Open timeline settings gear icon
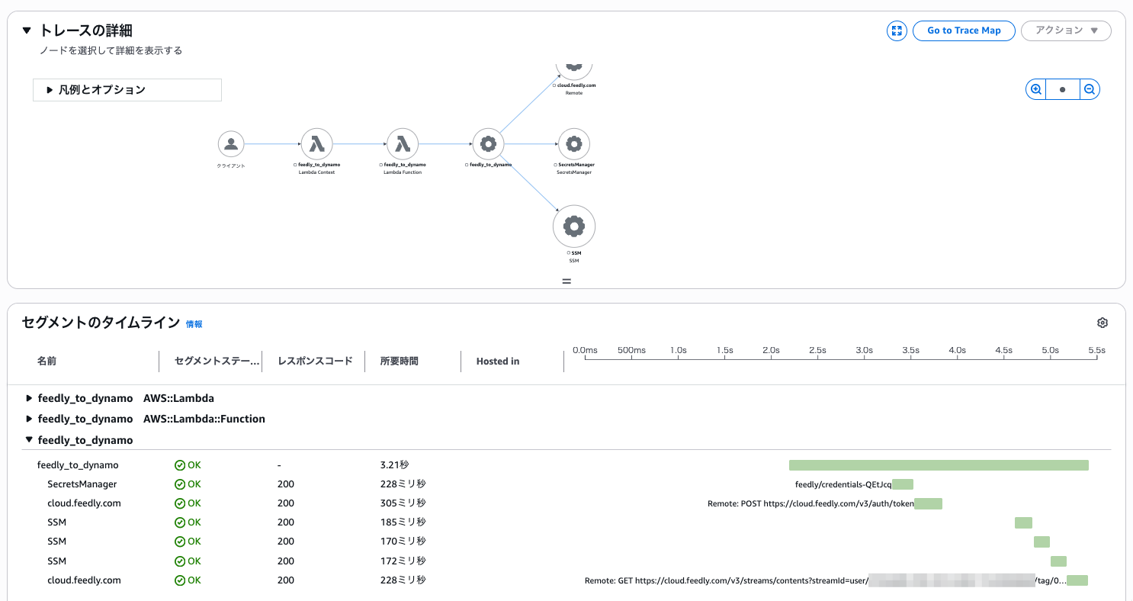1133x601 pixels. (x=1102, y=323)
